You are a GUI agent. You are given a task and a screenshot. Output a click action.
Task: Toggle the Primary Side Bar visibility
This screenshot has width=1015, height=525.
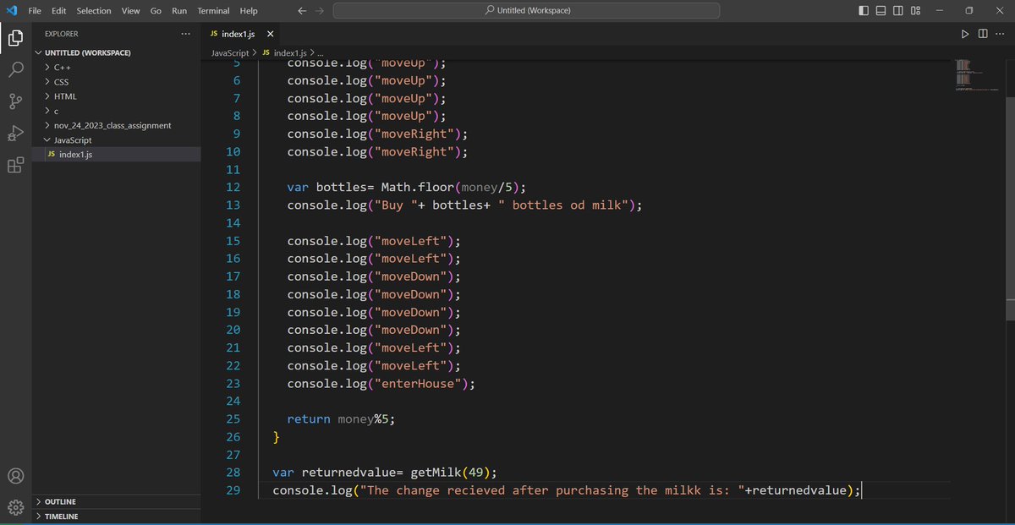tap(864, 9)
